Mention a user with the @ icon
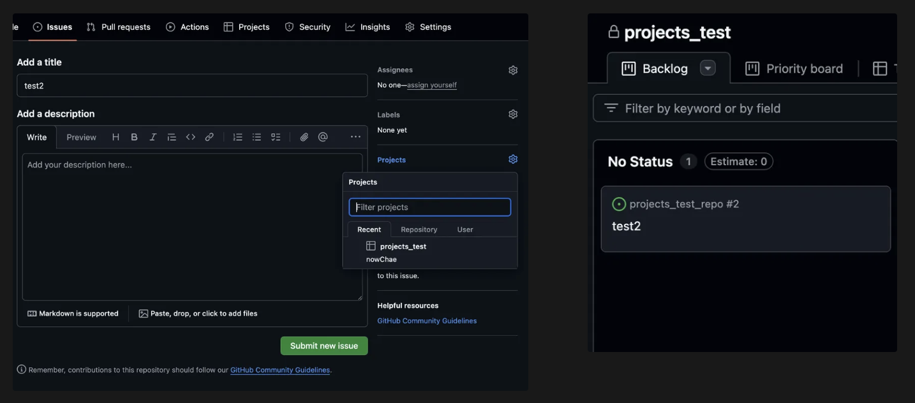The width and height of the screenshot is (915, 403). (323, 137)
